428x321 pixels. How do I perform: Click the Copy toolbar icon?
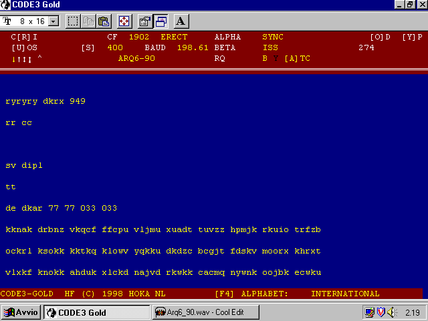[x=88, y=21]
